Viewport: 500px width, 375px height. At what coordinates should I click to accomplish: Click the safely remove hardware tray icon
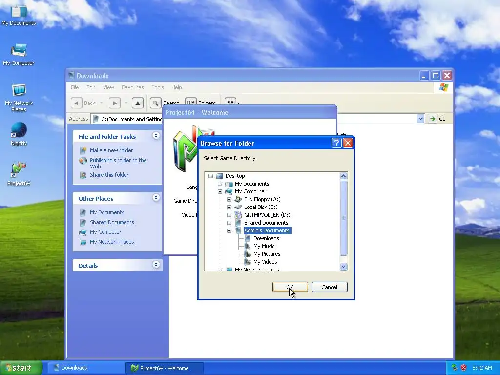tap(455, 368)
